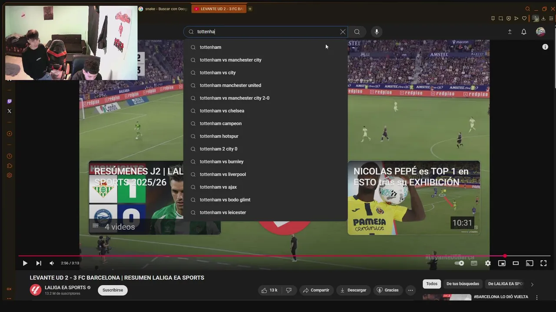Play the video

25,263
